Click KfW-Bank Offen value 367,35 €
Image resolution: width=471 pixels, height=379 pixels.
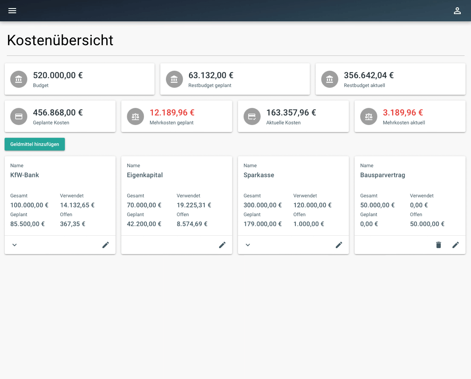[x=73, y=224]
